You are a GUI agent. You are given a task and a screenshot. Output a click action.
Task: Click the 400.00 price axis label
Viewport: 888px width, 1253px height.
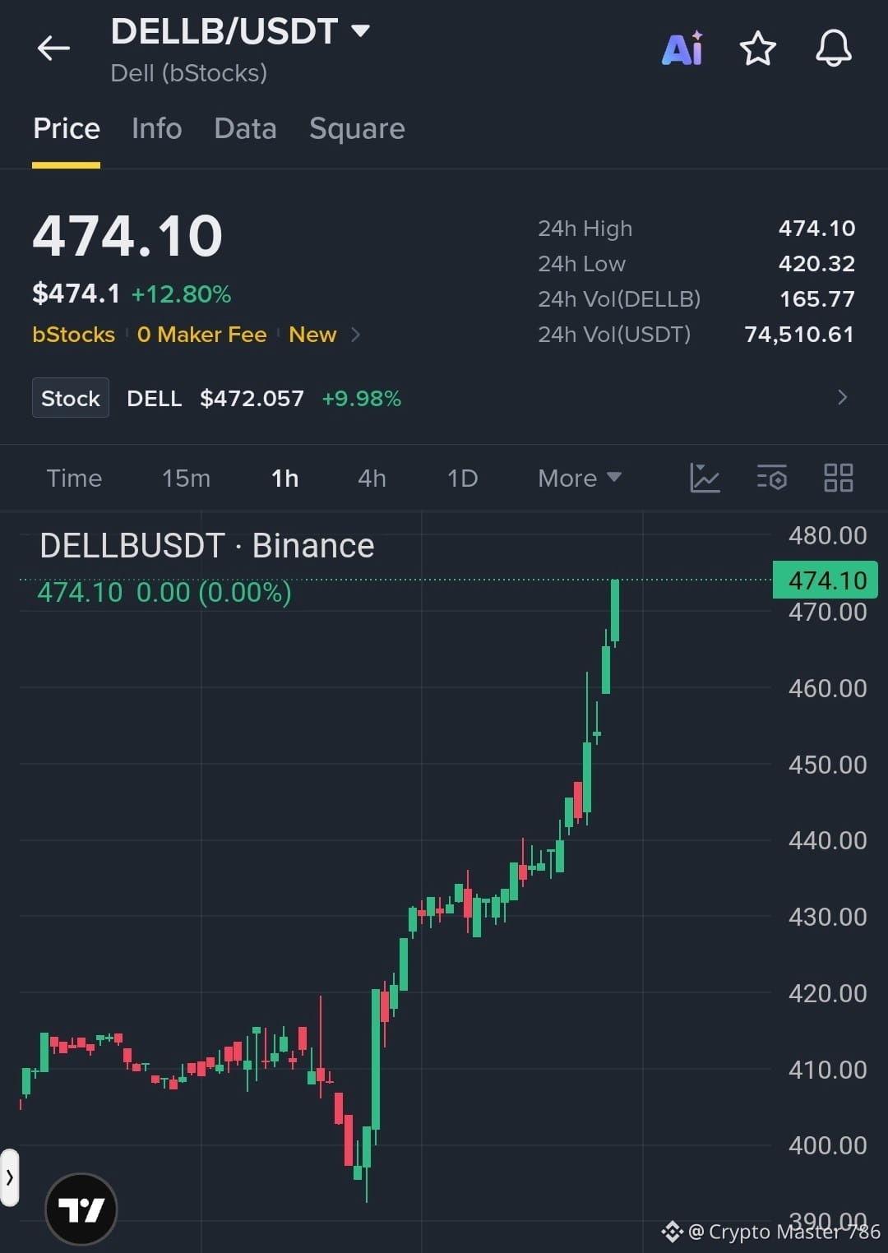pos(827,1146)
